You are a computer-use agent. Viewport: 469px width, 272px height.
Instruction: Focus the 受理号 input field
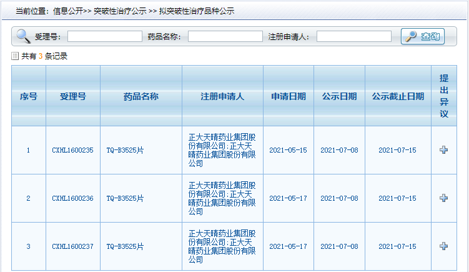tap(105, 36)
